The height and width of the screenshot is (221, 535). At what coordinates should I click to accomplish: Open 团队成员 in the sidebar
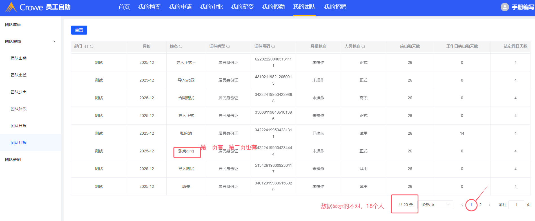tap(13, 24)
